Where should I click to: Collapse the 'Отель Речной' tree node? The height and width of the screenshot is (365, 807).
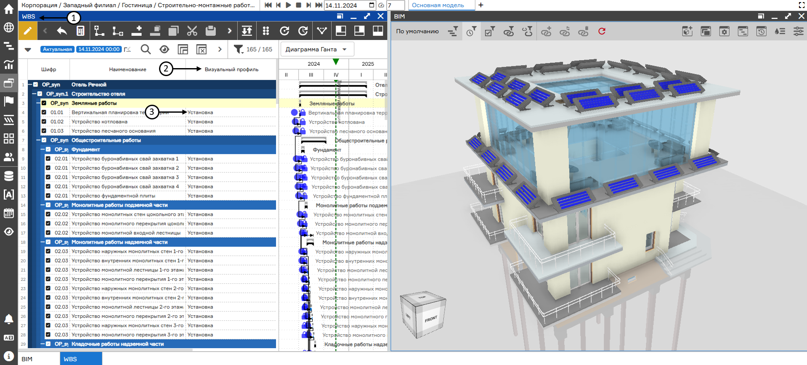(x=30, y=85)
